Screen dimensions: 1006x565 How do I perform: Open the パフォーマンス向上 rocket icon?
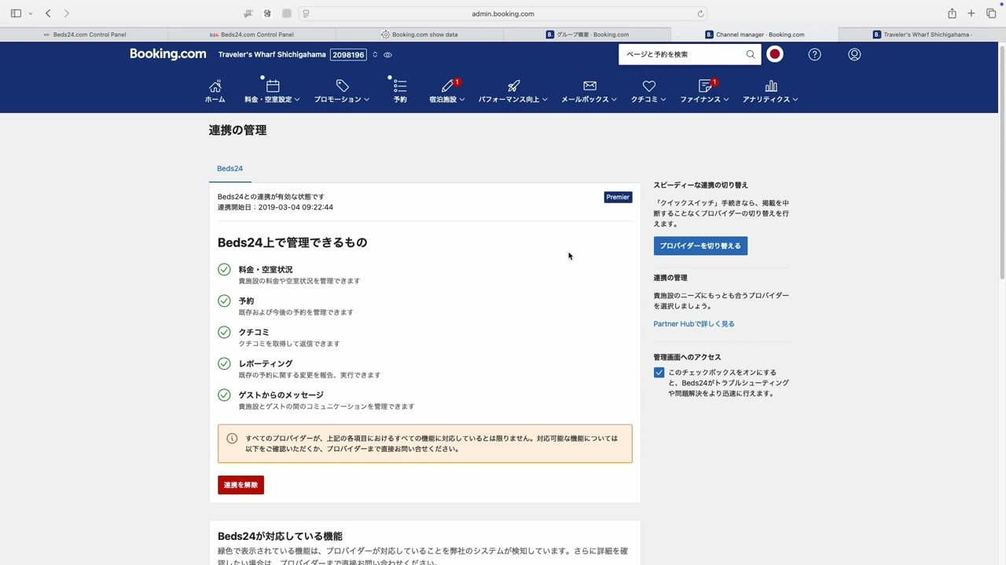click(513, 86)
